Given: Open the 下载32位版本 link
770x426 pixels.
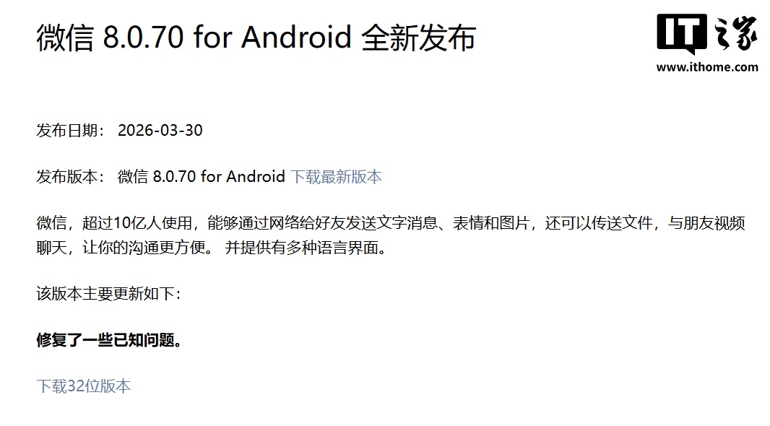Looking at the screenshot, I should point(84,386).
